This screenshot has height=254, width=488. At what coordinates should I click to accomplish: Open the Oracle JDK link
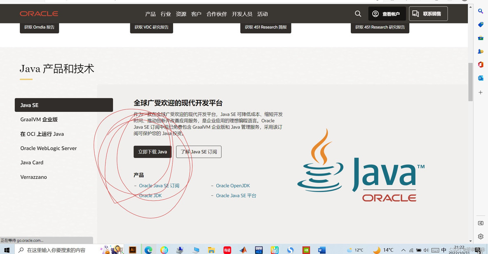pyautogui.click(x=150, y=195)
